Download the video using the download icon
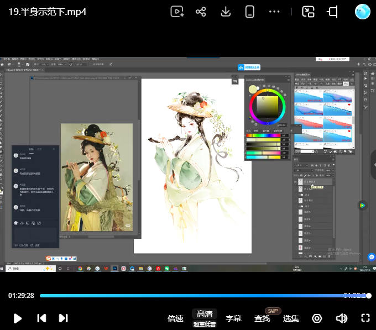Screen dimensions: 376x330 pyautogui.click(x=226, y=12)
